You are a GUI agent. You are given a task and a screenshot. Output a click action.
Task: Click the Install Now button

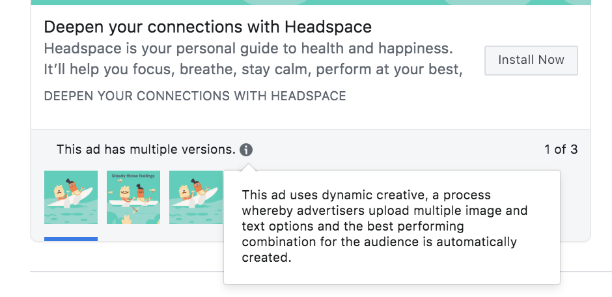[531, 60]
